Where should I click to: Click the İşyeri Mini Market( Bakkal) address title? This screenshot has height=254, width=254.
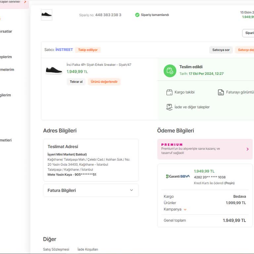pos(67,154)
